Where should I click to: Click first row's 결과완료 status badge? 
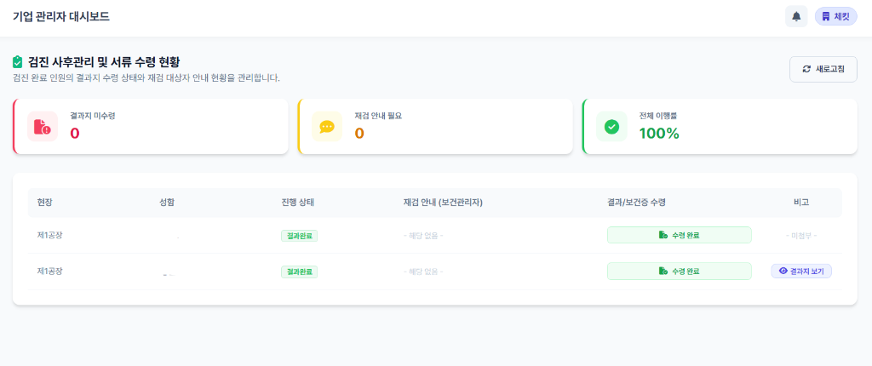(299, 236)
